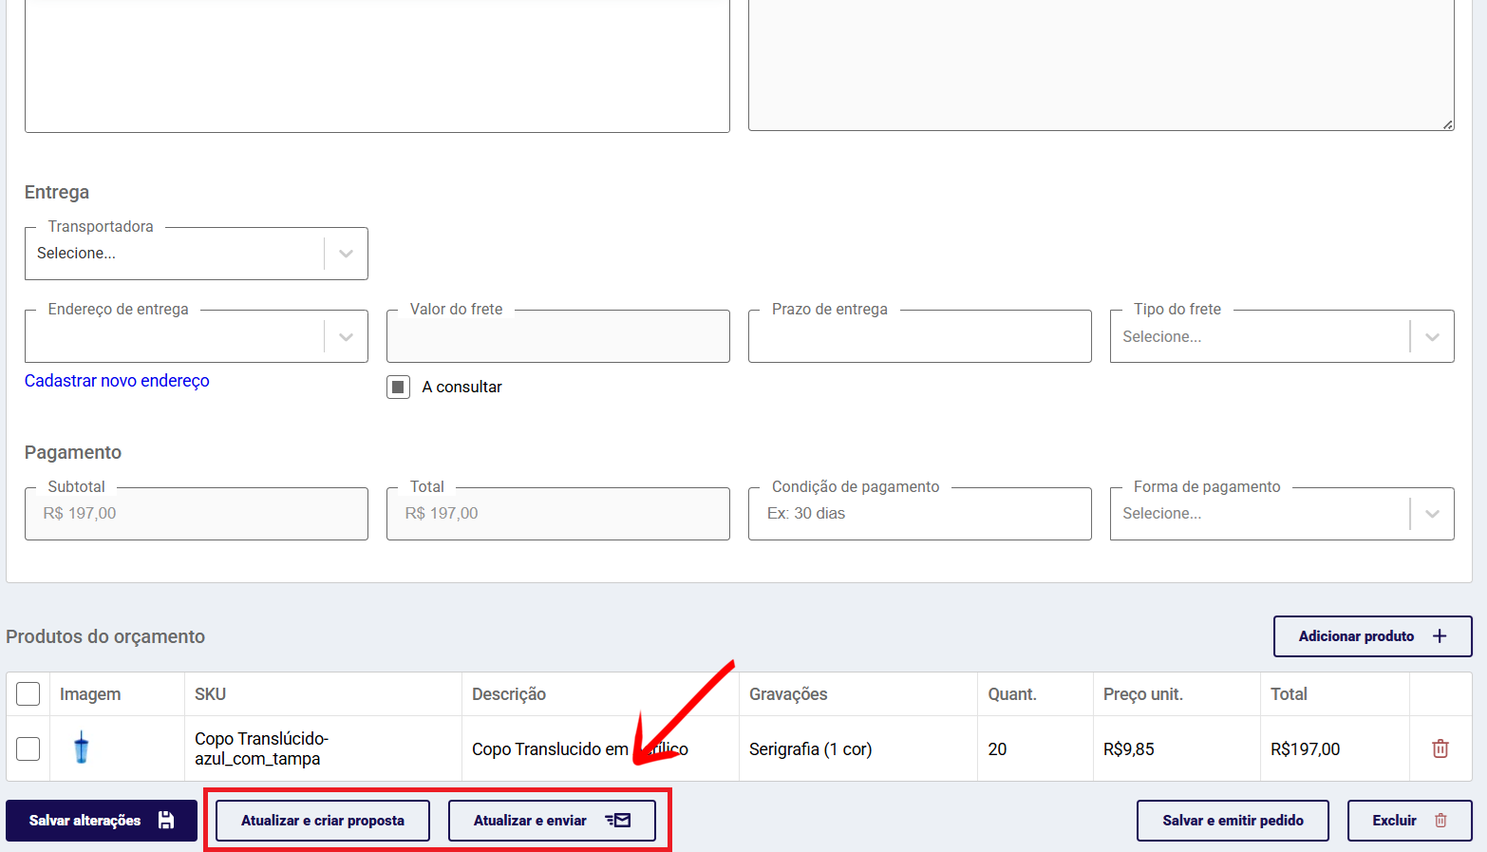
Task: Open the Tipo do frete dropdown
Action: pyautogui.click(x=1282, y=336)
